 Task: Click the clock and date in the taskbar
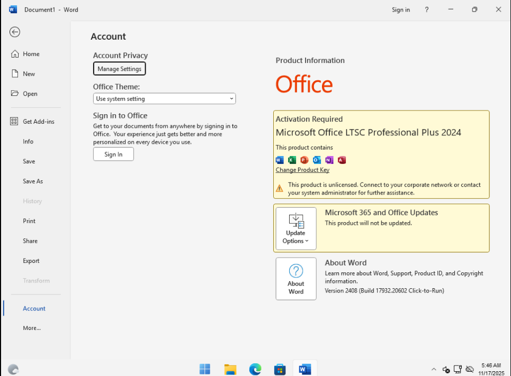tap(490, 369)
